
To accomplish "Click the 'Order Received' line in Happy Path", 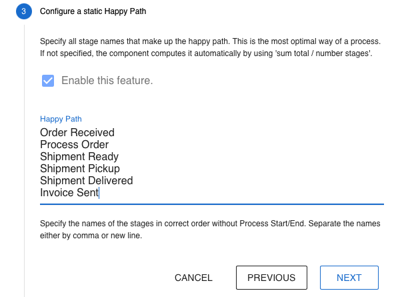I will point(77,133).
